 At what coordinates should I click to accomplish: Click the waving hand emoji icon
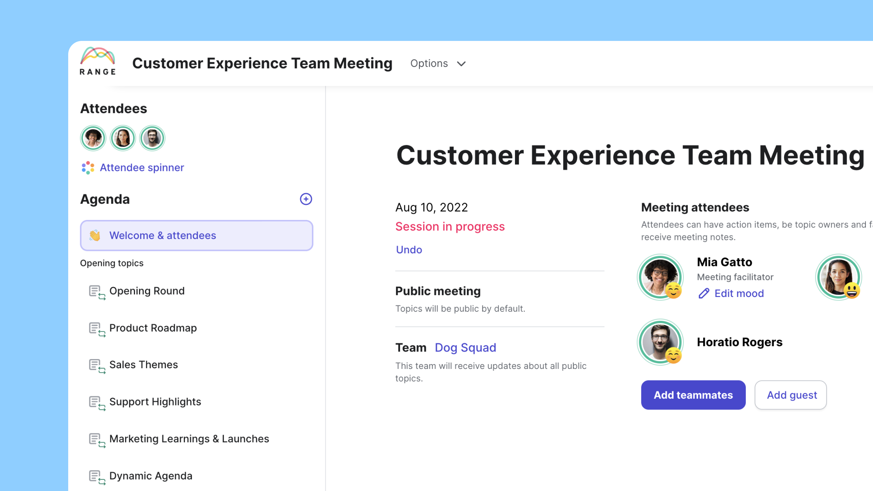tap(95, 236)
